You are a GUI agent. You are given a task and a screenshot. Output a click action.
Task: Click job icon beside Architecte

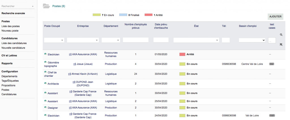click(45, 84)
